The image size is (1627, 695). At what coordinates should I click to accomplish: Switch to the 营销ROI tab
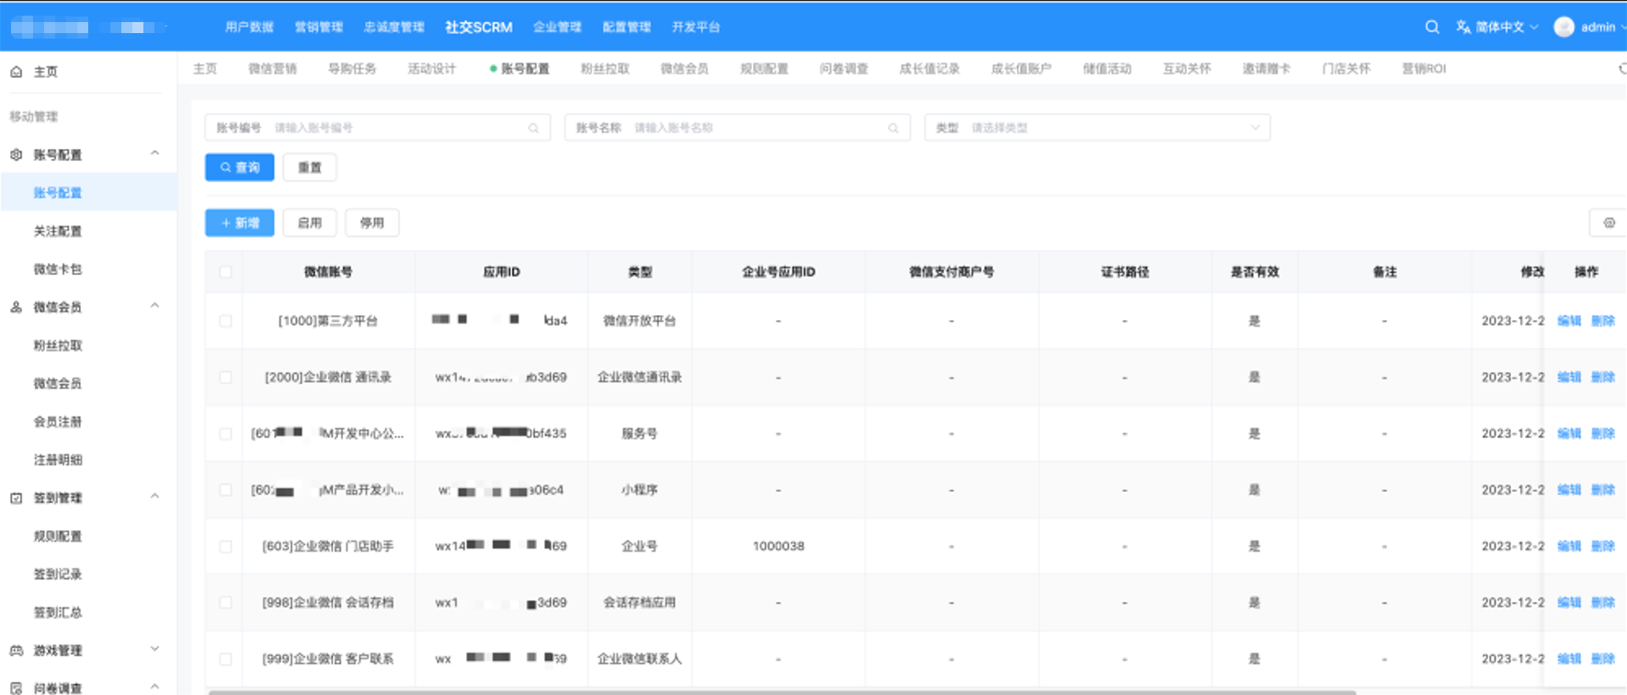click(1424, 69)
